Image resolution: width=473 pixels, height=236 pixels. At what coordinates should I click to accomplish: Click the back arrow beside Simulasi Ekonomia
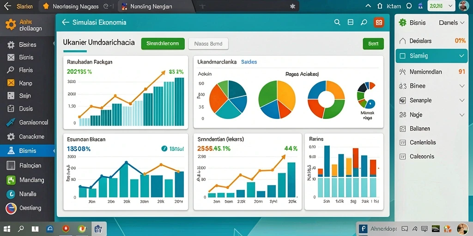click(65, 22)
